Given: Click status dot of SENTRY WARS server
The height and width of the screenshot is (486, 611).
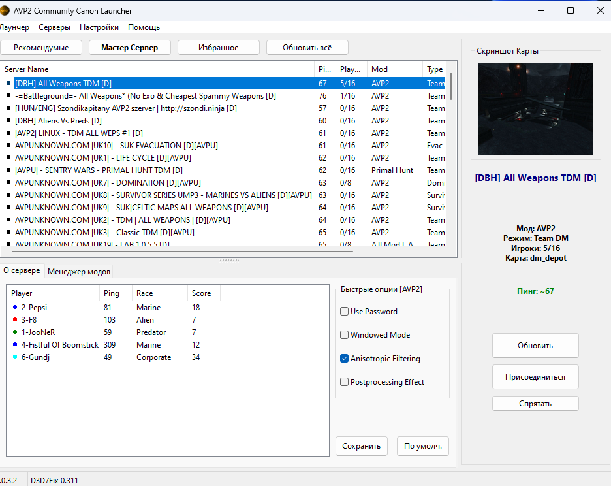Looking at the screenshot, I should [x=8, y=170].
